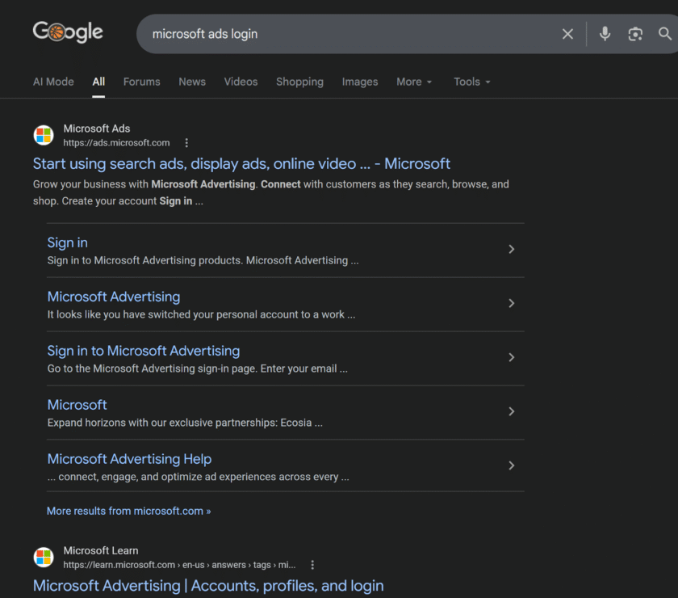
Task: Click 'connect, engage, and optimize ad experiences' text
Action: (x=198, y=477)
